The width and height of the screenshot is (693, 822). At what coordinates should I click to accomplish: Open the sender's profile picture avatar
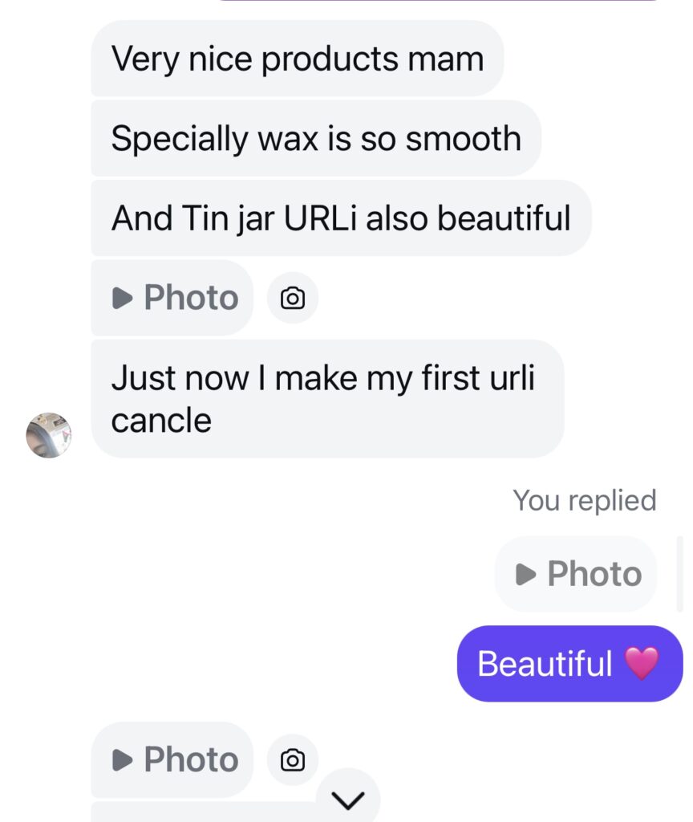(49, 435)
